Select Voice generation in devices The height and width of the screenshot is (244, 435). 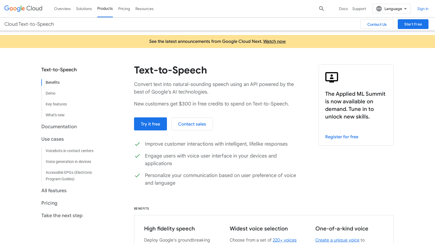68,162
